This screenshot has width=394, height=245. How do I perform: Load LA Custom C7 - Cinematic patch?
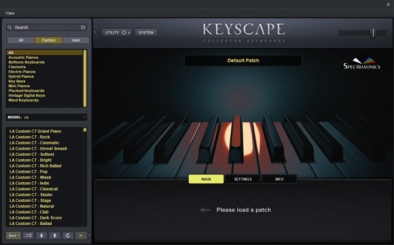point(34,143)
